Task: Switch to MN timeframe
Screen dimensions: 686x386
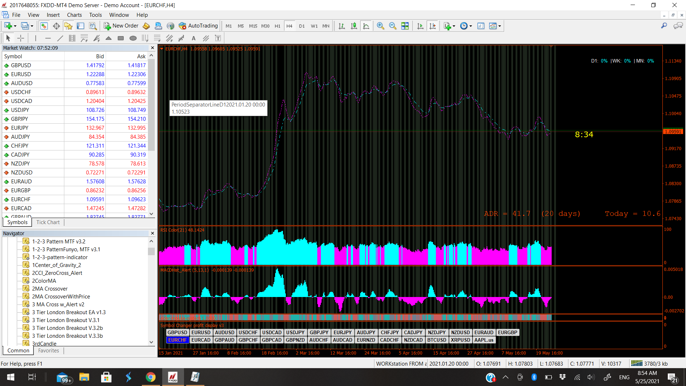Action: pyautogui.click(x=326, y=26)
